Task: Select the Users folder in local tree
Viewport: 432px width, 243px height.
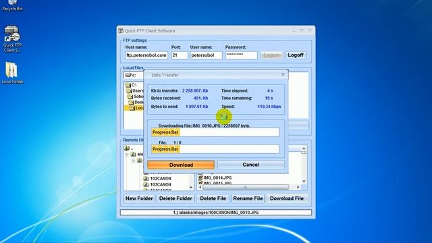Action: point(135,90)
